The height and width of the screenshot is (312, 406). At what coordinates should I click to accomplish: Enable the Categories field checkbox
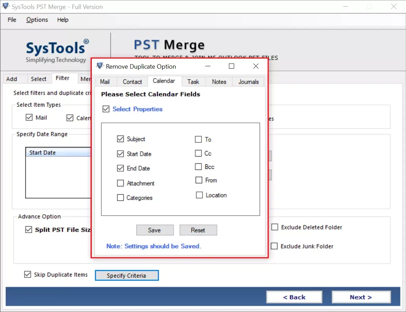pyautogui.click(x=120, y=197)
